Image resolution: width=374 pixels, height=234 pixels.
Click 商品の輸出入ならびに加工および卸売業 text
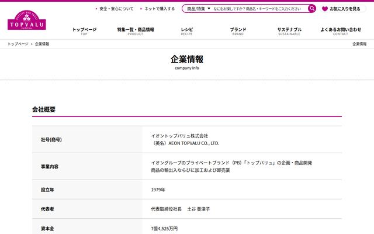tap(191, 170)
